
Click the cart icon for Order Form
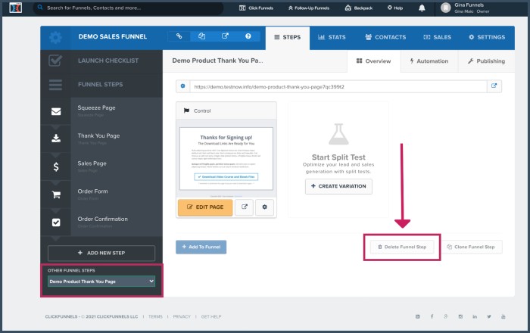pyautogui.click(x=56, y=195)
